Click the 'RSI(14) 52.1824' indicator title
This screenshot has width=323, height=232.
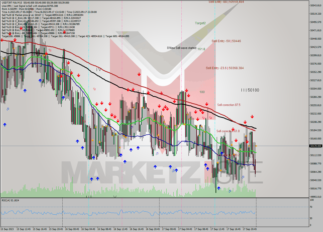pos(10,200)
